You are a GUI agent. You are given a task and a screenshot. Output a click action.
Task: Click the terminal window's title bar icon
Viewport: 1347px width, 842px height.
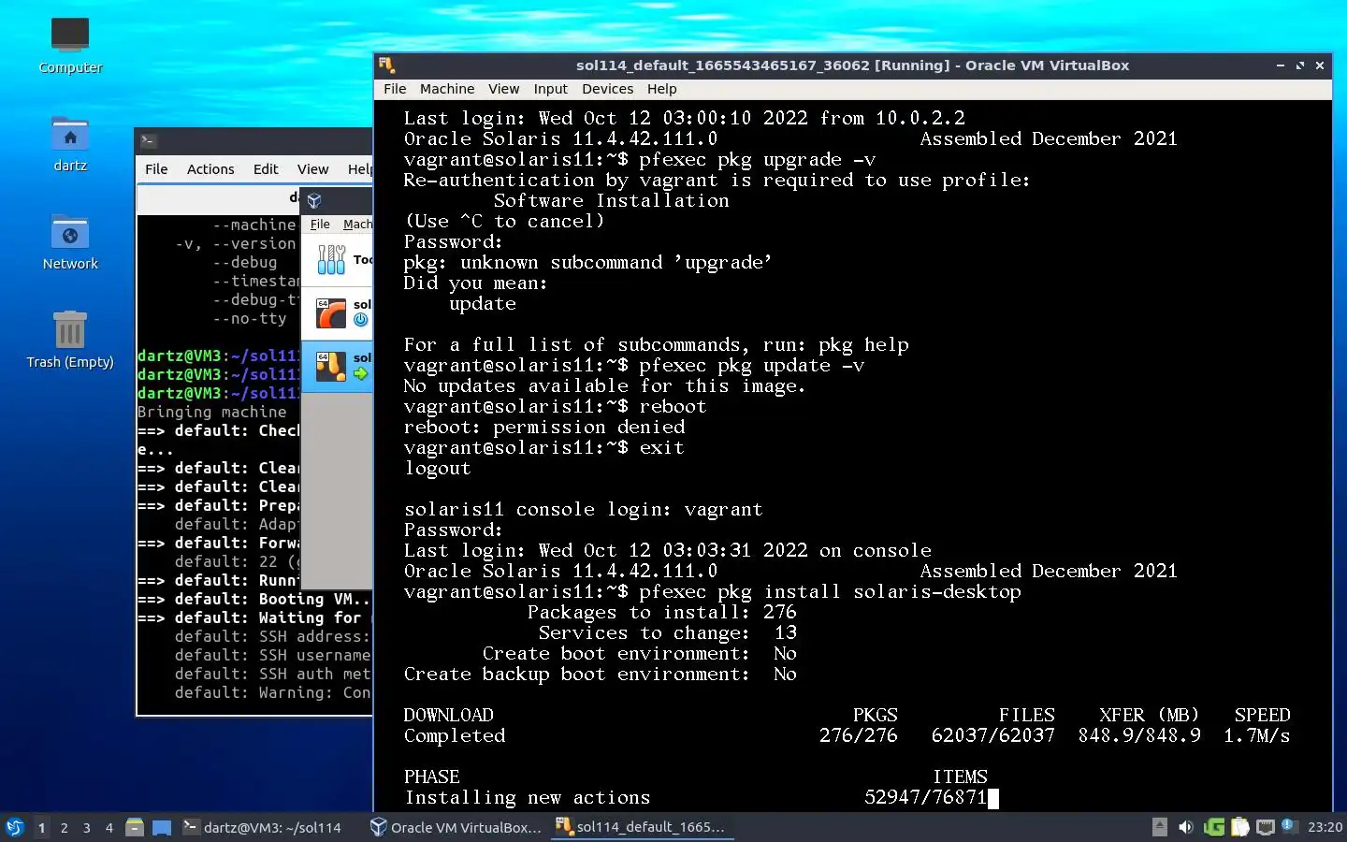(148, 140)
